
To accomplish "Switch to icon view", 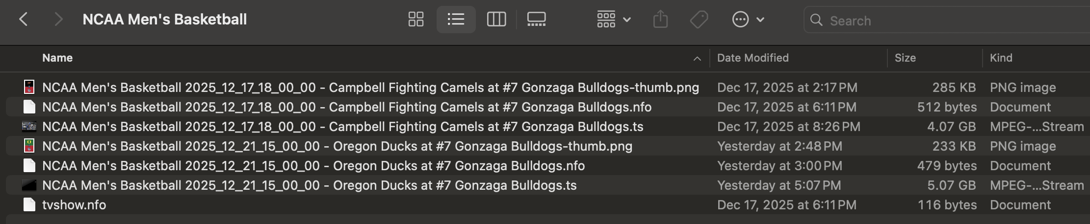I will pyautogui.click(x=416, y=20).
